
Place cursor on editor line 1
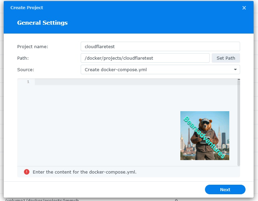(x=135, y=82)
